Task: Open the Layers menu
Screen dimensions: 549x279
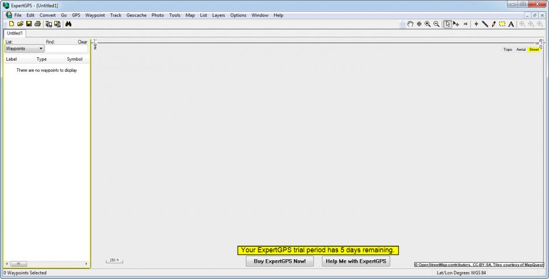Action: 218,15
